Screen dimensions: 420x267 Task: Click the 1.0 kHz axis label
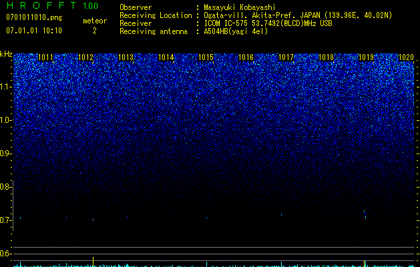[x=5, y=120]
